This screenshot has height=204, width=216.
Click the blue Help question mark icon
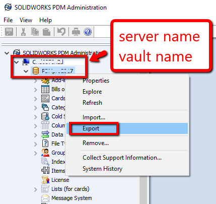[88, 32]
